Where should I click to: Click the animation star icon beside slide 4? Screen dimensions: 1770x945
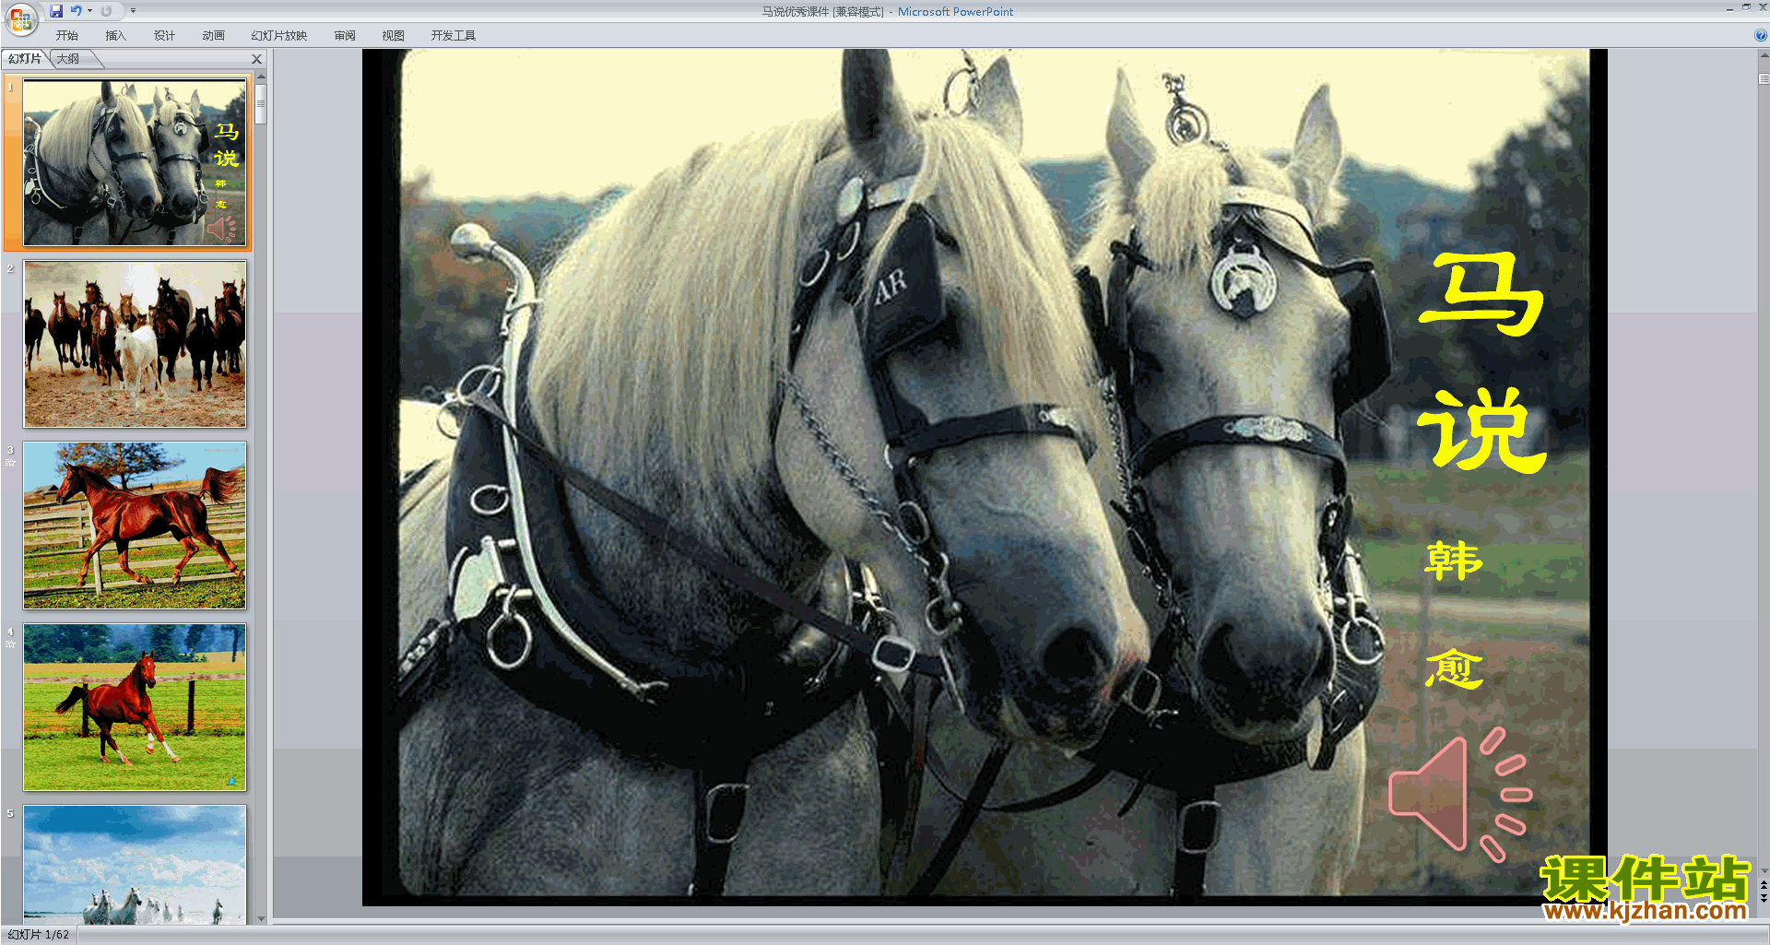[10, 644]
